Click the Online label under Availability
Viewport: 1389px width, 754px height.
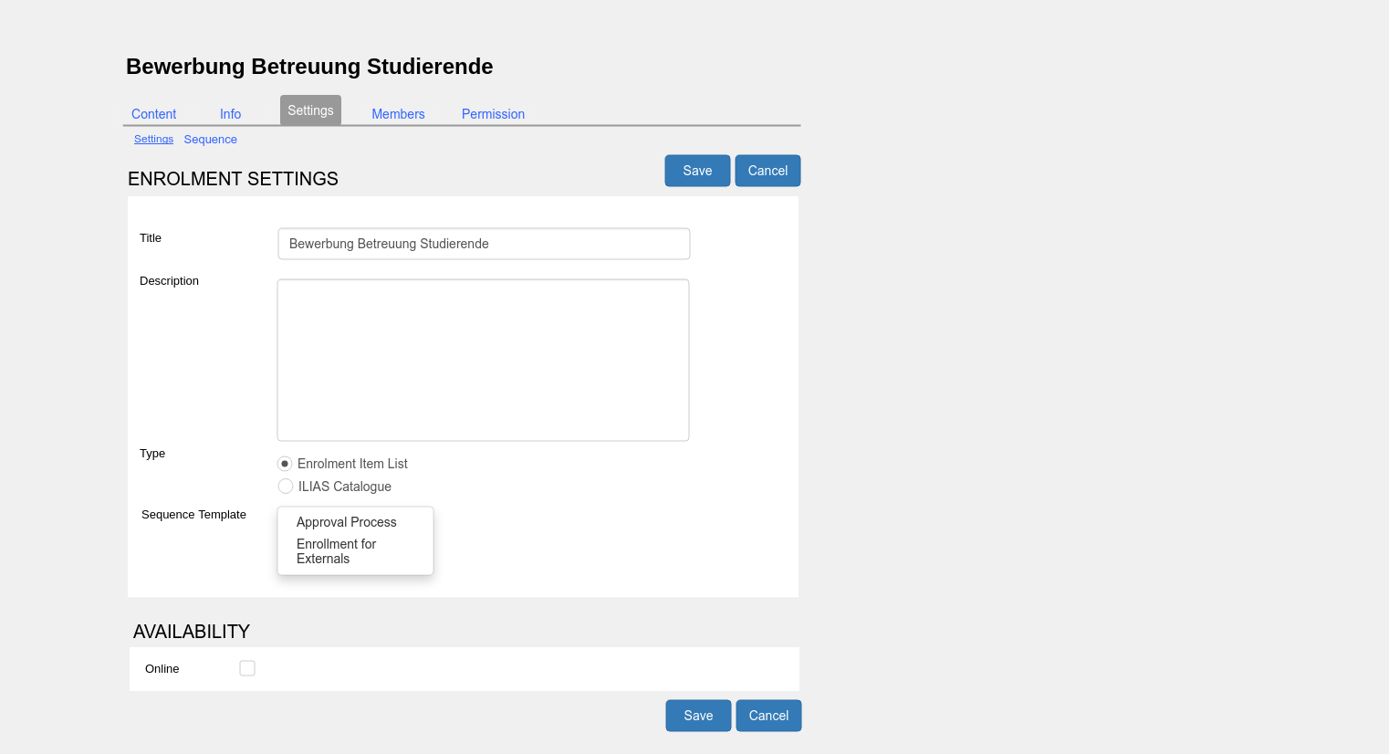point(162,669)
